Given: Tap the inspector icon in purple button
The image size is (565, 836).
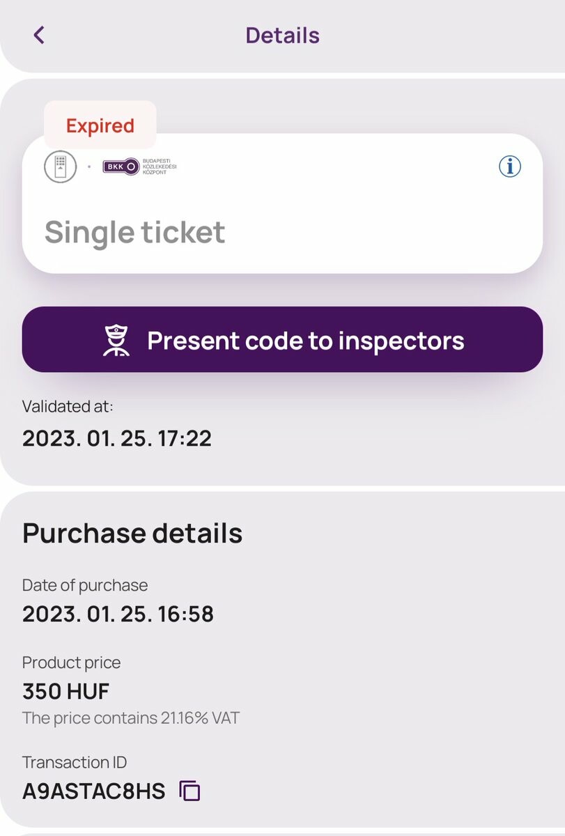Looking at the screenshot, I should pos(116,341).
